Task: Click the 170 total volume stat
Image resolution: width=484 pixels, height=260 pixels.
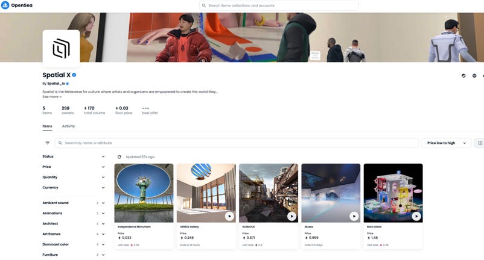Action: pyautogui.click(x=95, y=110)
